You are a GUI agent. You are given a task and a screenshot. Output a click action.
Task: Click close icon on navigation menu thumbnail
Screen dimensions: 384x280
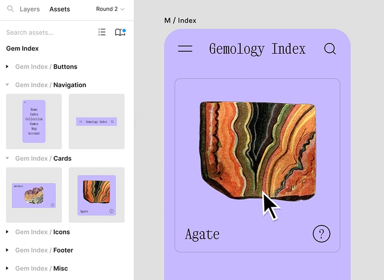pos(25,102)
